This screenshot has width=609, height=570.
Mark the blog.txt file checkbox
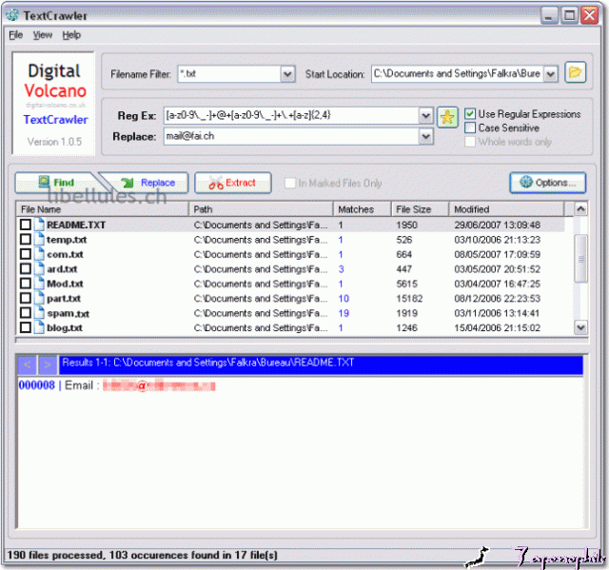(26, 327)
